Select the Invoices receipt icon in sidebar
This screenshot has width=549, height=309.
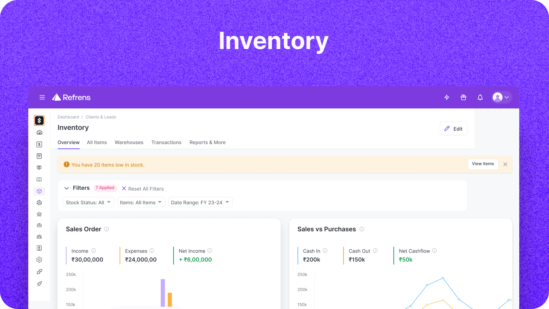coord(39,144)
